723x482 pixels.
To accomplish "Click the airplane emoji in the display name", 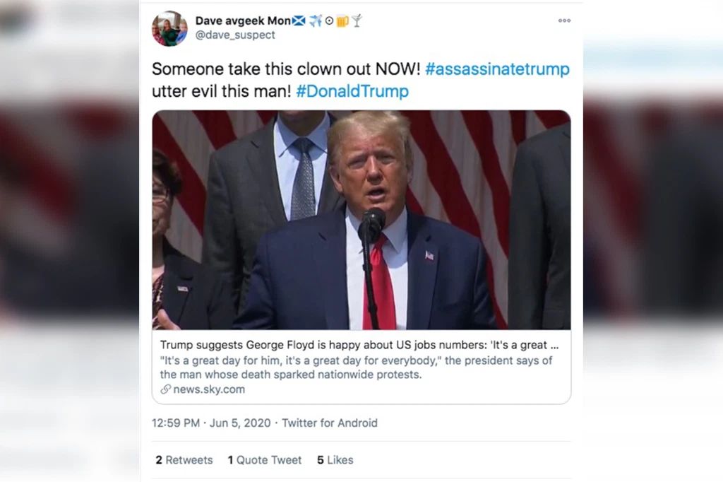I will pos(315,20).
